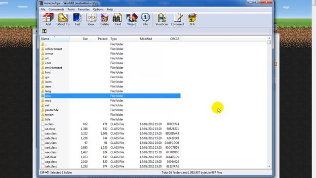Select the lang folder
Viewport: 316px width, 178px height.
click(x=111, y=91)
